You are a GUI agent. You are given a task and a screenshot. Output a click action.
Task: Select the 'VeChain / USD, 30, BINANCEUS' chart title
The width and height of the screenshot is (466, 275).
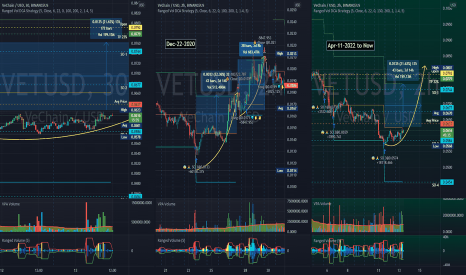click(25, 5)
